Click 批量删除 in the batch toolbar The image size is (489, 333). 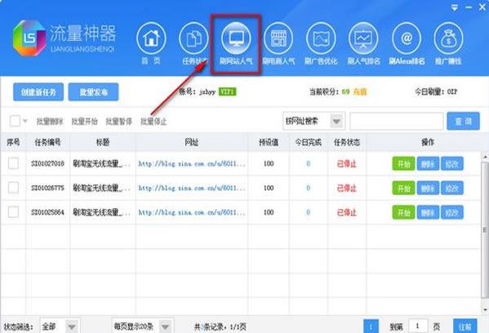[x=50, y=122]
